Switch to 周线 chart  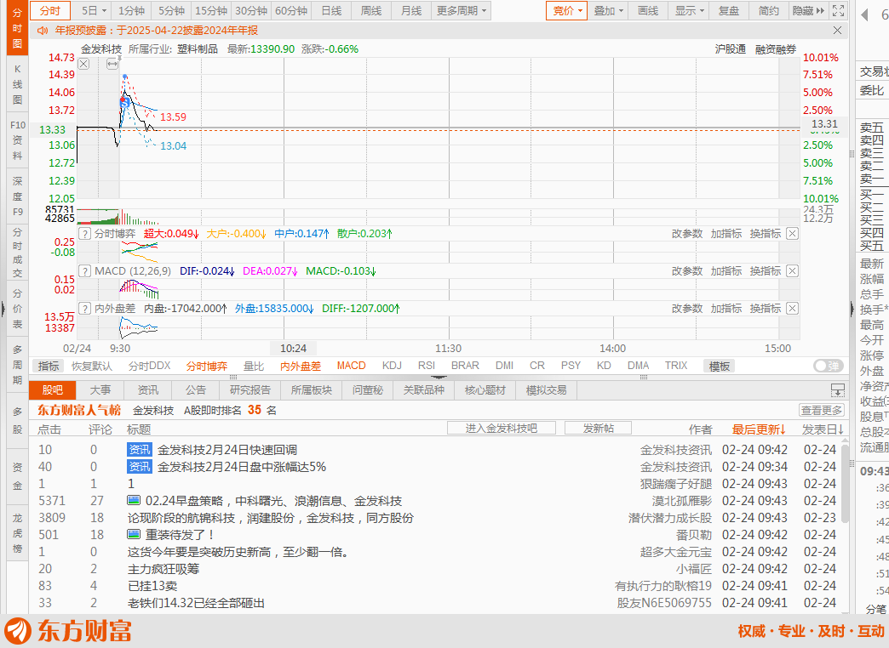370,11
